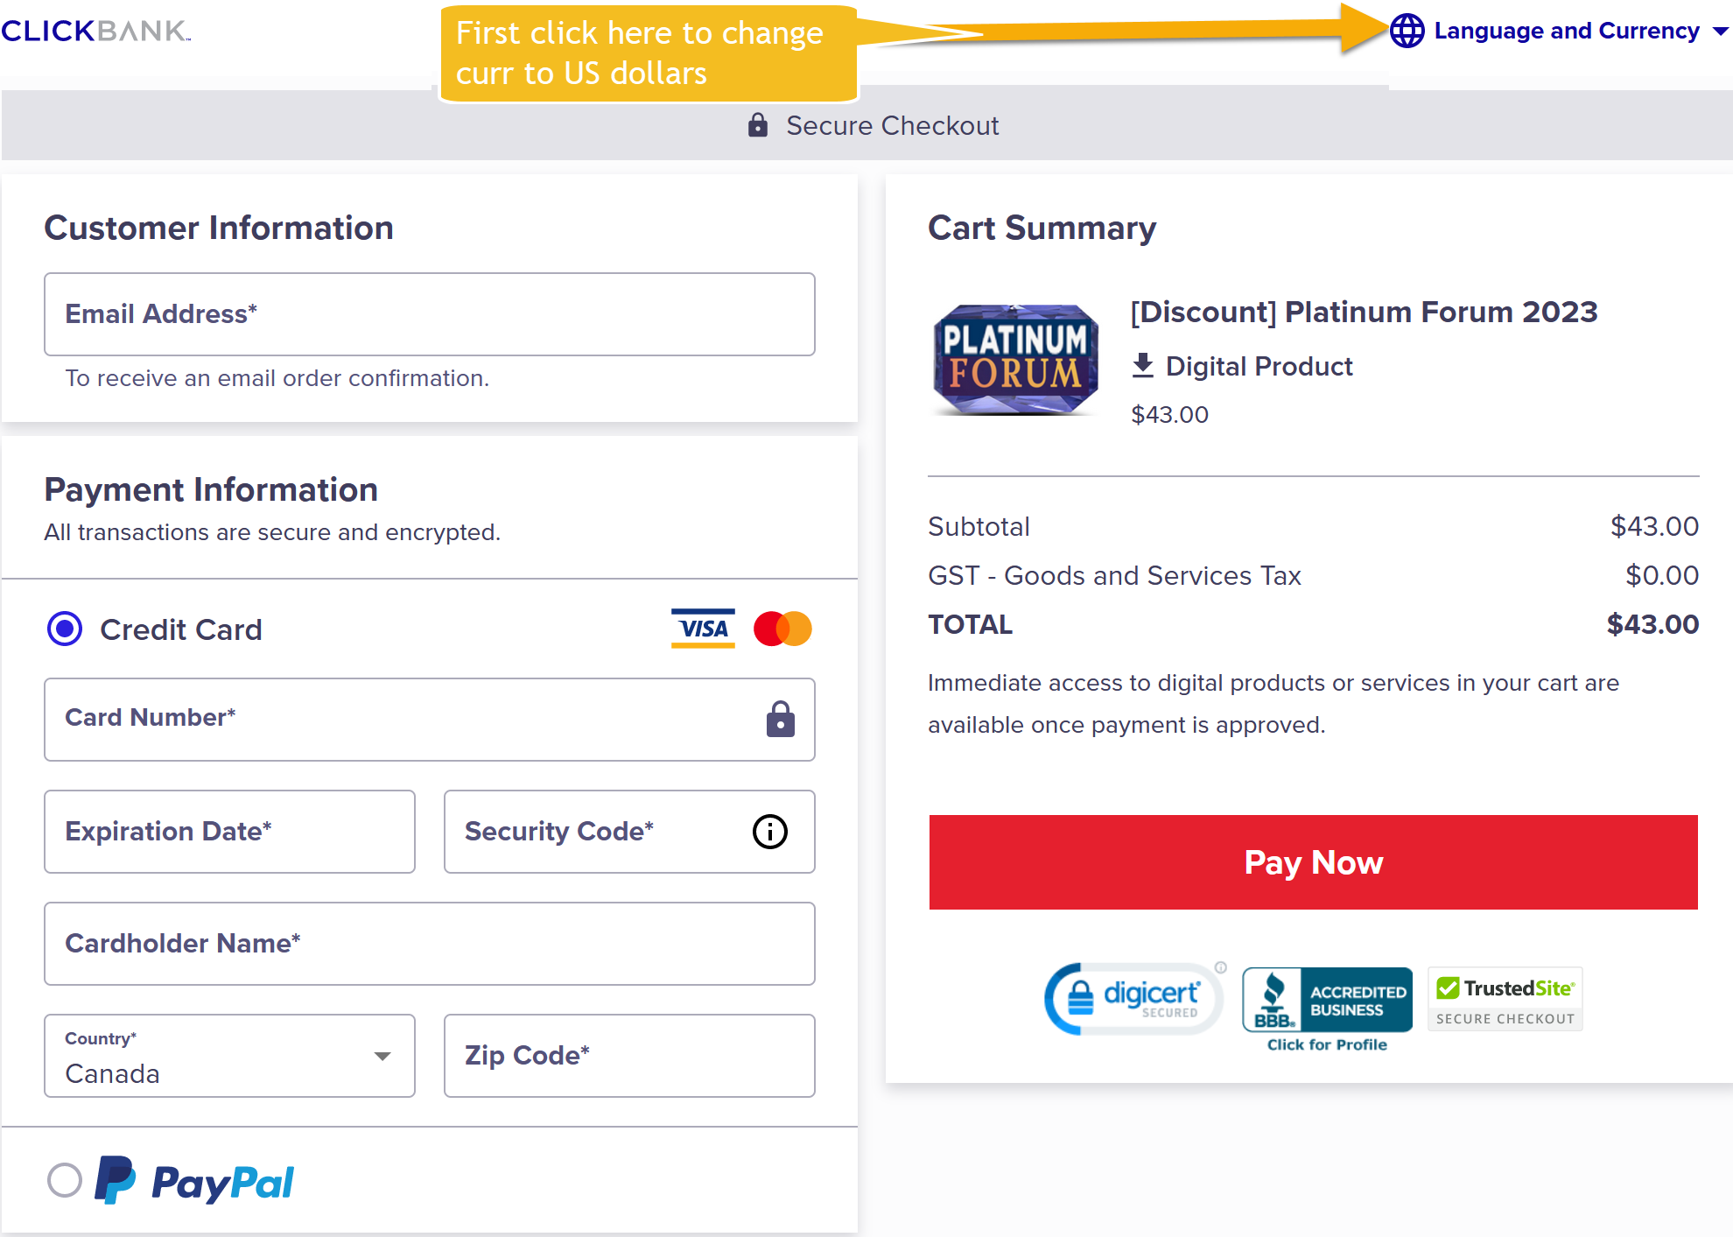This screenshot has height=1237, width=1733.
Task: Click the TrustedSite Secure Checkout badge
Action: coord(1505,999)
